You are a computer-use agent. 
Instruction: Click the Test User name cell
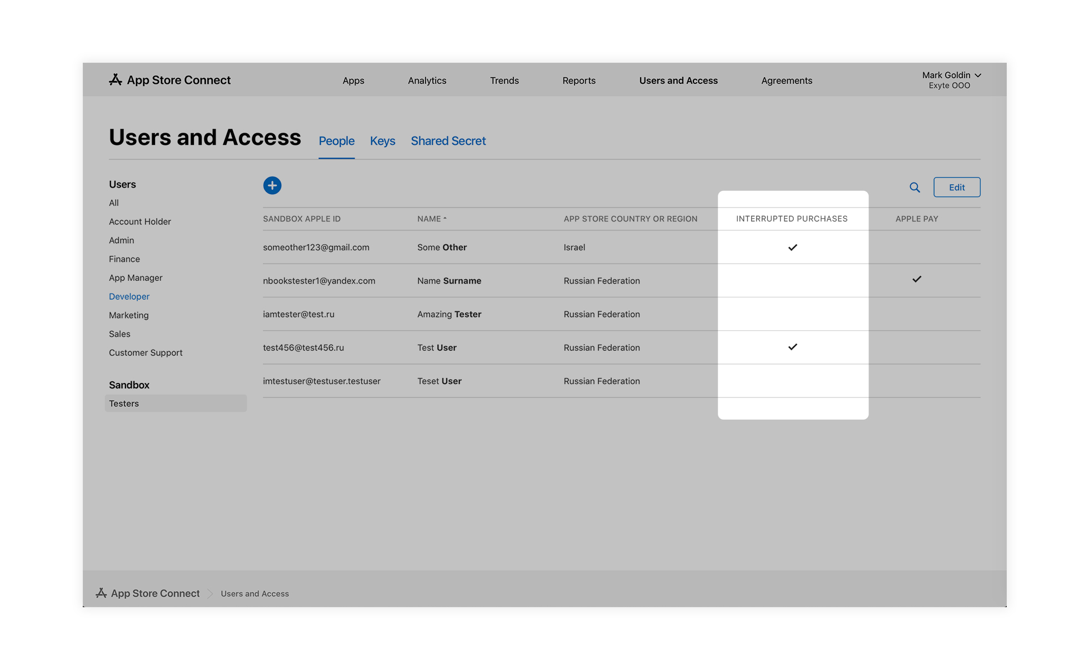(x=437, y=347)
